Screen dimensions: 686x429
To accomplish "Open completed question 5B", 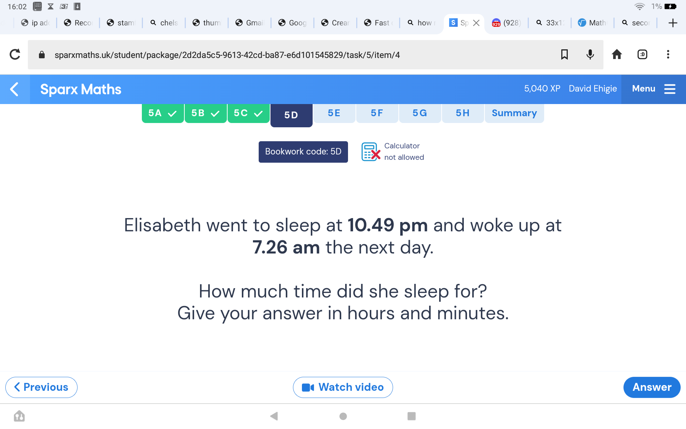I will [206, 113].
